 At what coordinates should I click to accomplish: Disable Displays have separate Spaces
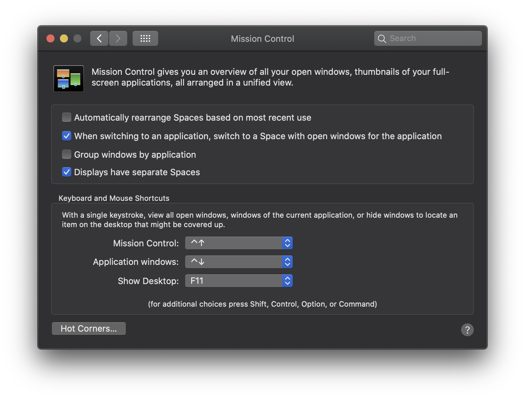pos(66,172)
